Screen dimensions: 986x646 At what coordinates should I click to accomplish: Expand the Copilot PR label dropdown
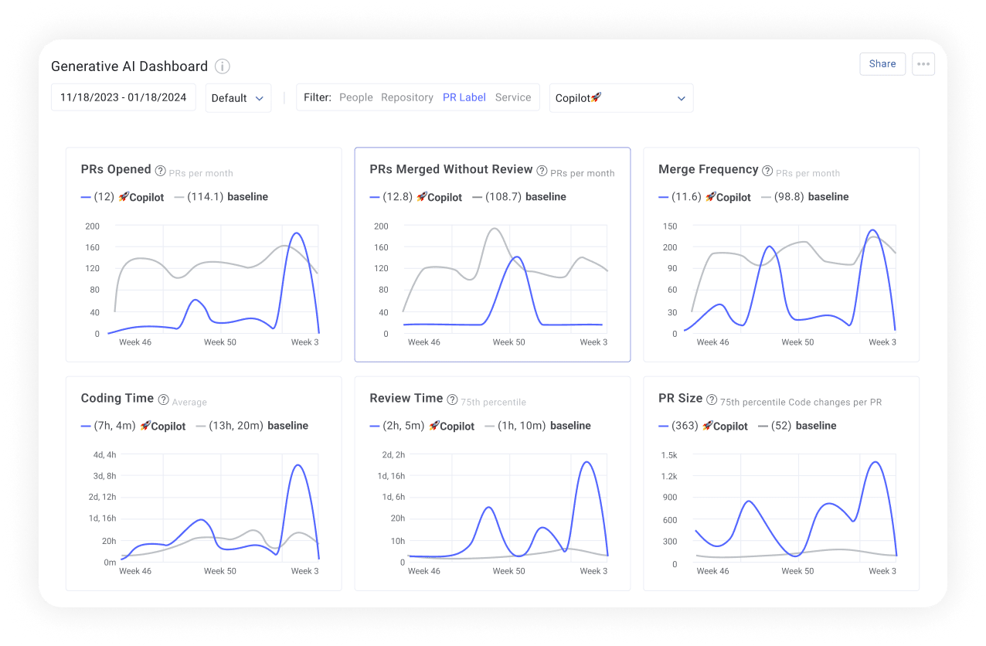click(x=621, y=98)
